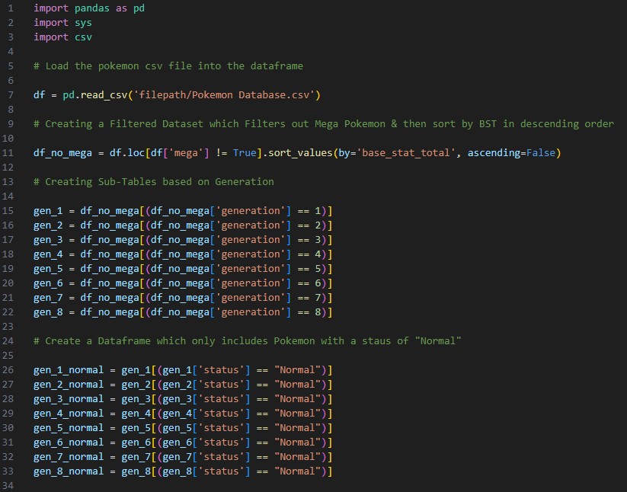Click the gen_1 variable on line 15
The height and width of the screenshot is (492, 627).
click(48, 211)
